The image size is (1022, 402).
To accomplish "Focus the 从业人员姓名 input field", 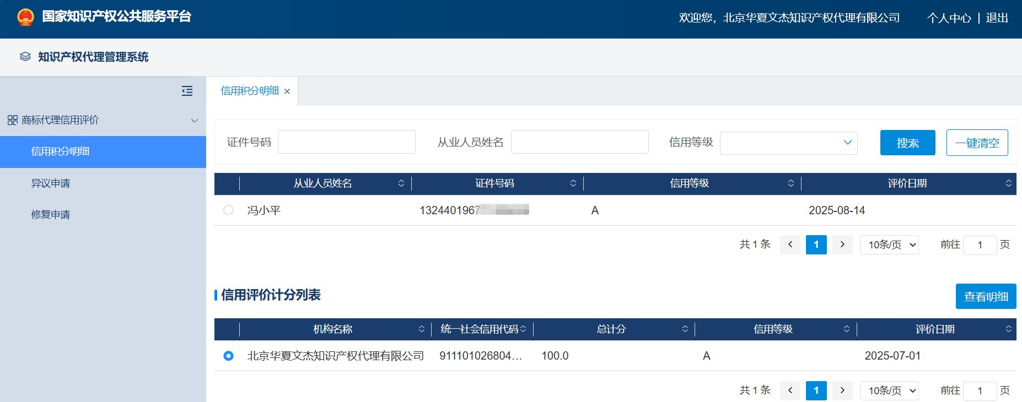I will pyautogui.click(x=580, y=142).
